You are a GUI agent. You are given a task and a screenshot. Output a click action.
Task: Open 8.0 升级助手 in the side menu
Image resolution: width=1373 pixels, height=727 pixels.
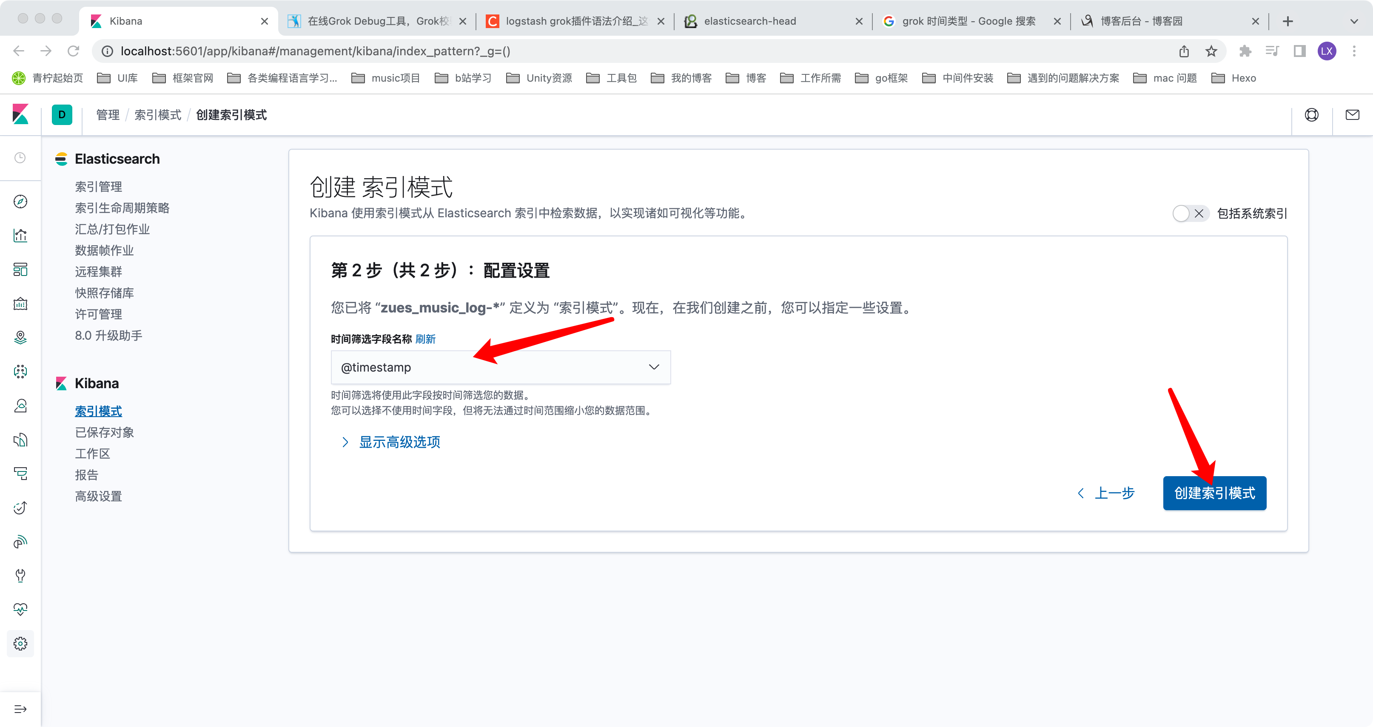109,335
